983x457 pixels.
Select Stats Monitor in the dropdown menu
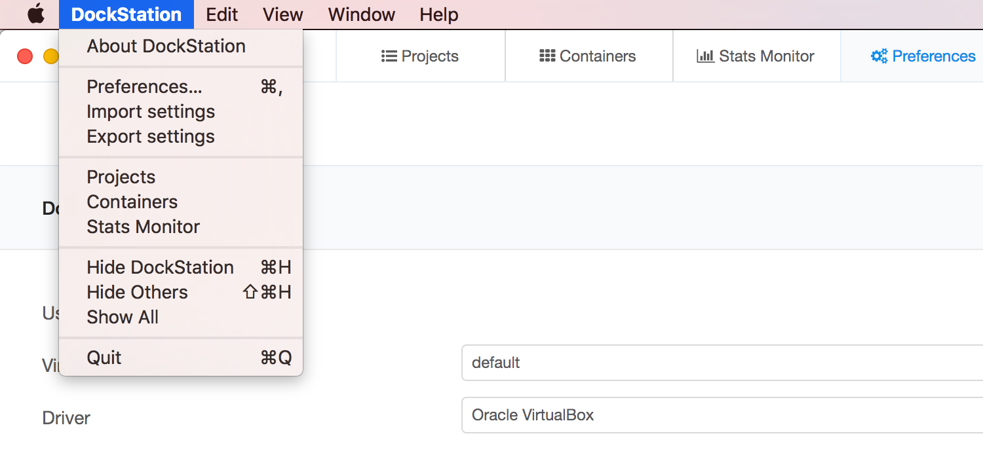[181, 227]
